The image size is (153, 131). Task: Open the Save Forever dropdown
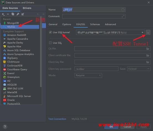[x=139, y=69]
